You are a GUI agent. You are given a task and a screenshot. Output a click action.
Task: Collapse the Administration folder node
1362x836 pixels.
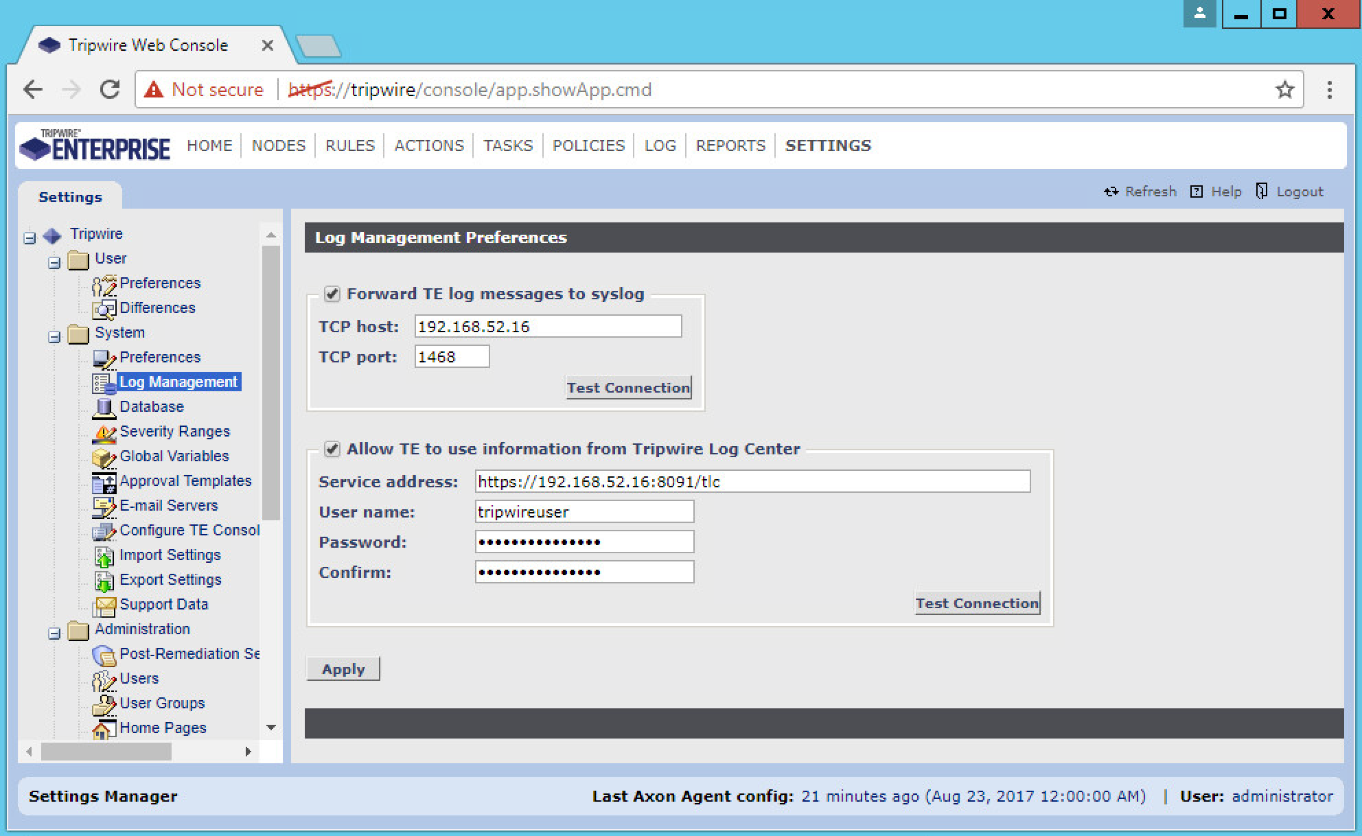pos(54,634)
